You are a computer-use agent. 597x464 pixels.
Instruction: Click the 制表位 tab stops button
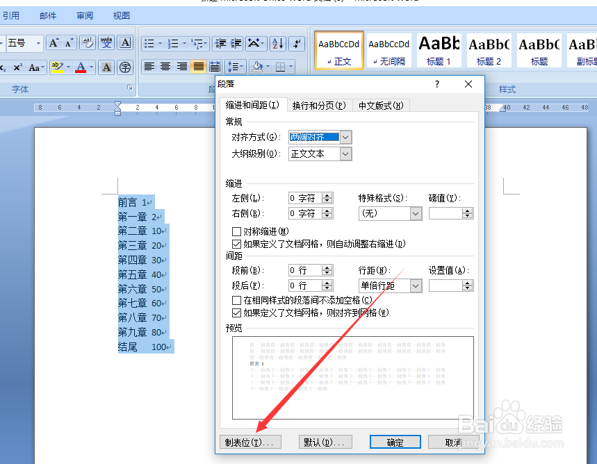(x=250, y=442)
